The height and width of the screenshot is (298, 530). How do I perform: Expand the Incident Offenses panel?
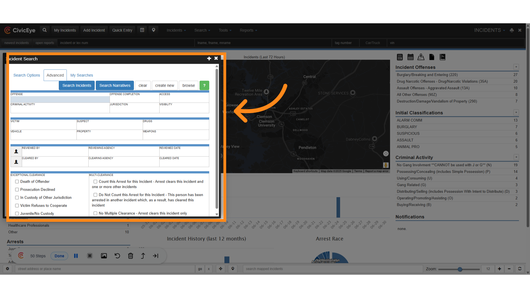click(x=516, y=67)
